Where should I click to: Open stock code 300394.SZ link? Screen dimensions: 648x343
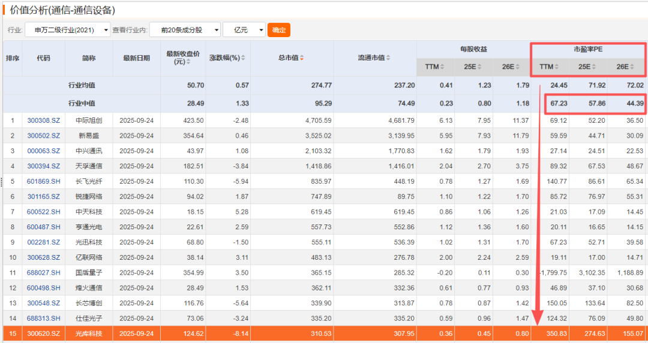(43, 166)
